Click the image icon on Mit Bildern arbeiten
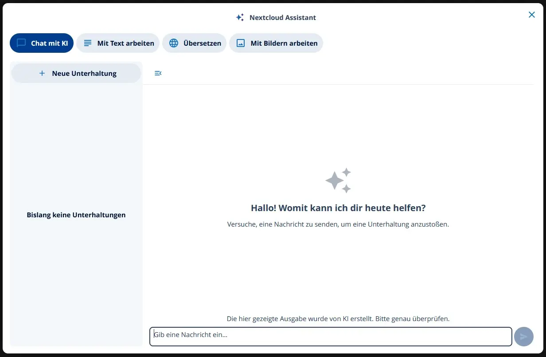 (x=240, y=43)
